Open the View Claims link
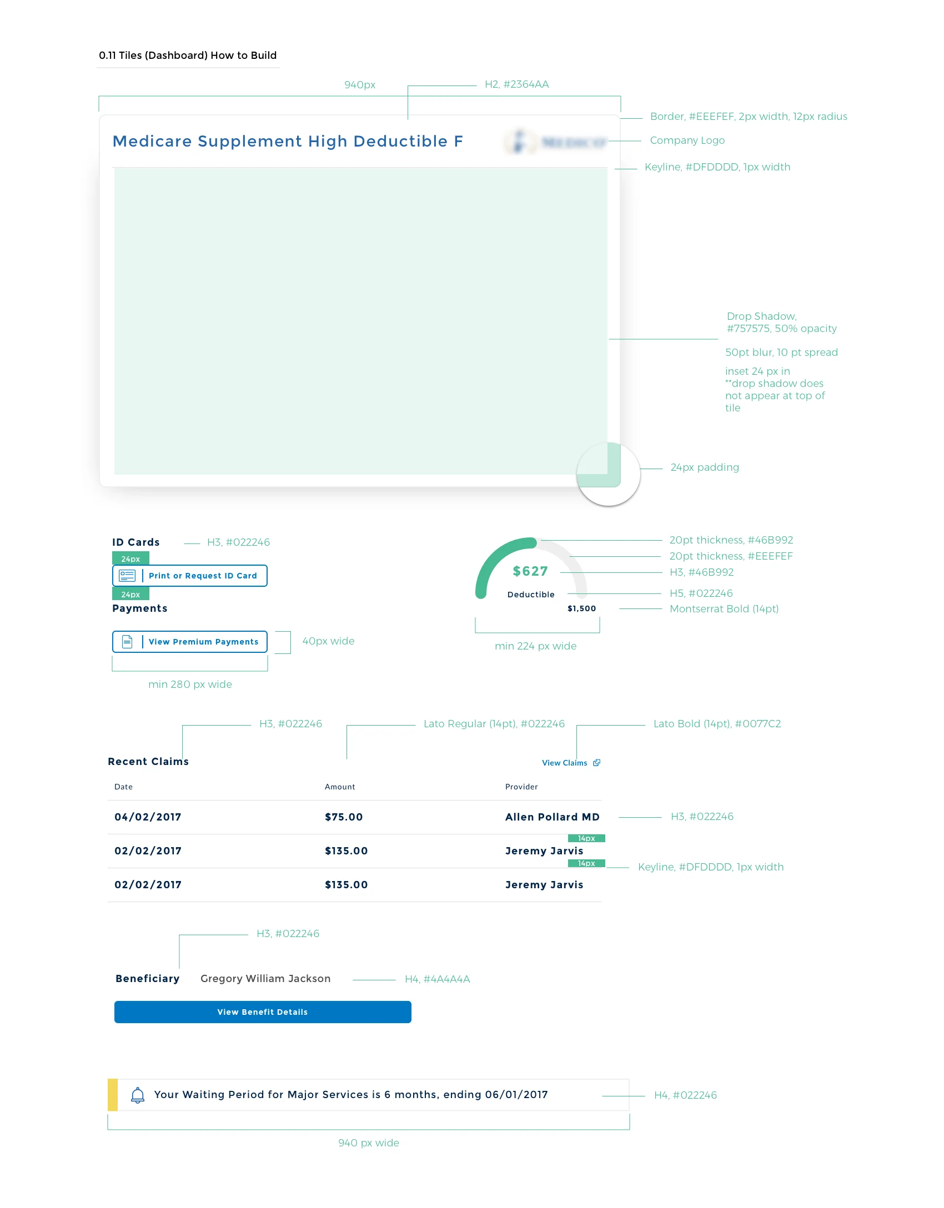Viewport: 944px width, 1208px height. tap(564, 763)
